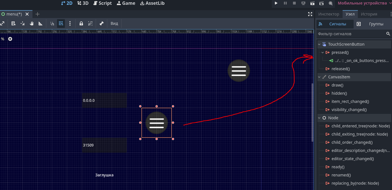Select the hidden() signal

[339, 93]
